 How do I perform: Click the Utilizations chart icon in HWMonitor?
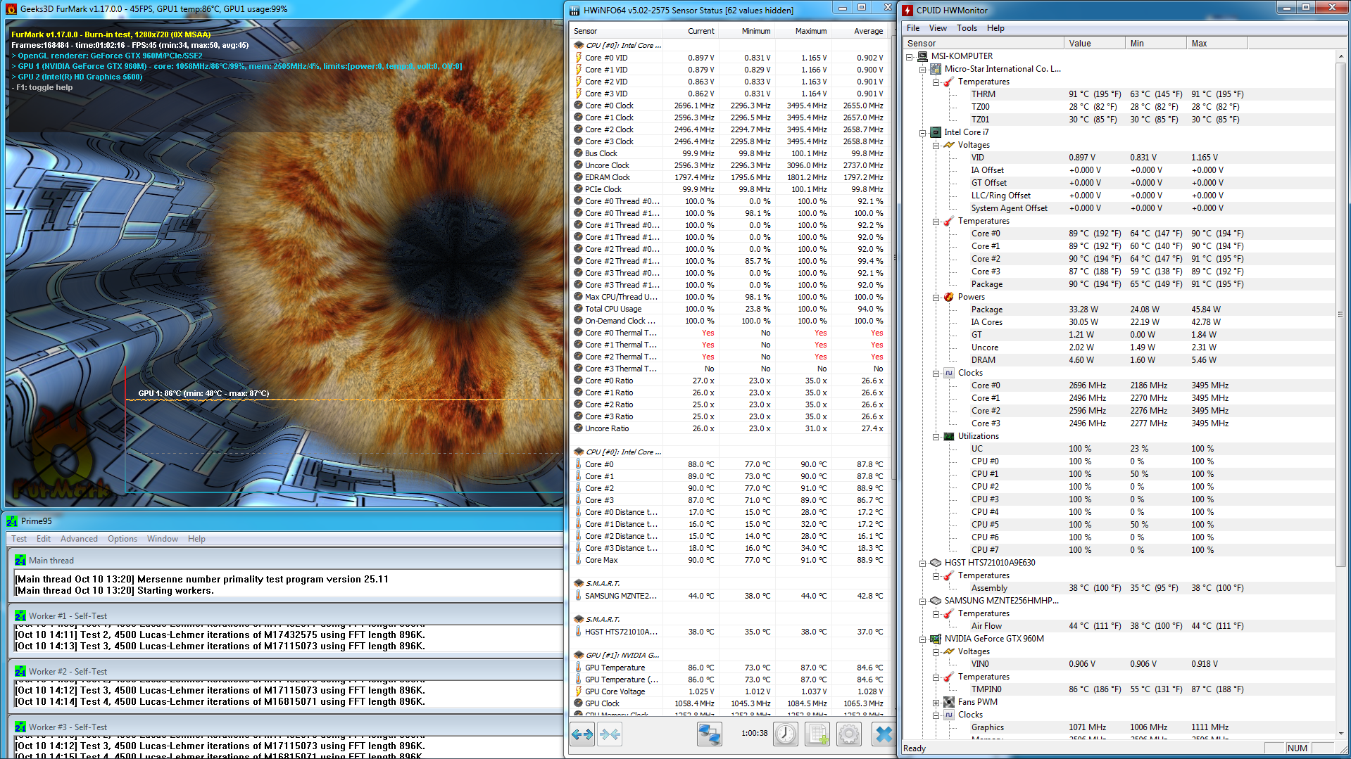pyautogui.click(x=948, y=436)
